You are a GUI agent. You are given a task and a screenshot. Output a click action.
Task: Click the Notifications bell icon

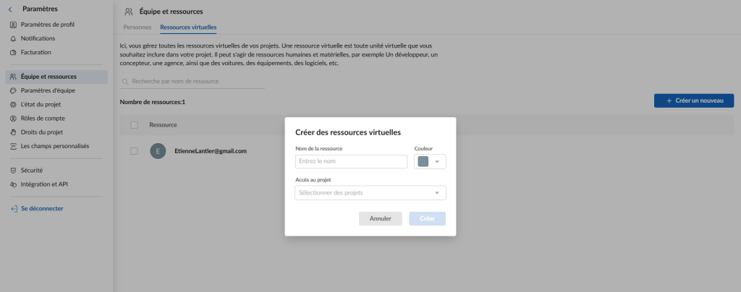click(13, 39)
